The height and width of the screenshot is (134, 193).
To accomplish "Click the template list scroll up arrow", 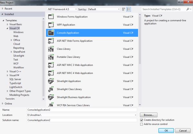I will [x=140, y=15].
